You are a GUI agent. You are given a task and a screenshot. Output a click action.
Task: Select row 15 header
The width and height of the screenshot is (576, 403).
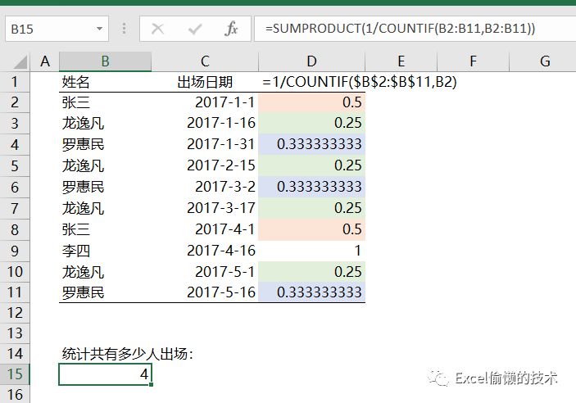15,375
